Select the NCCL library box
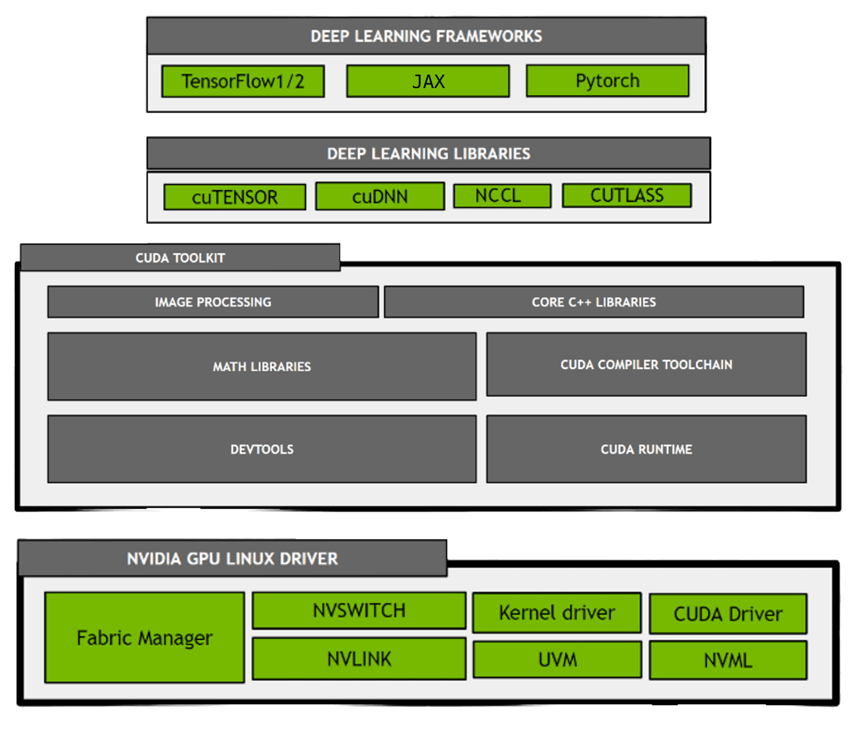 (x=502, y=196)
